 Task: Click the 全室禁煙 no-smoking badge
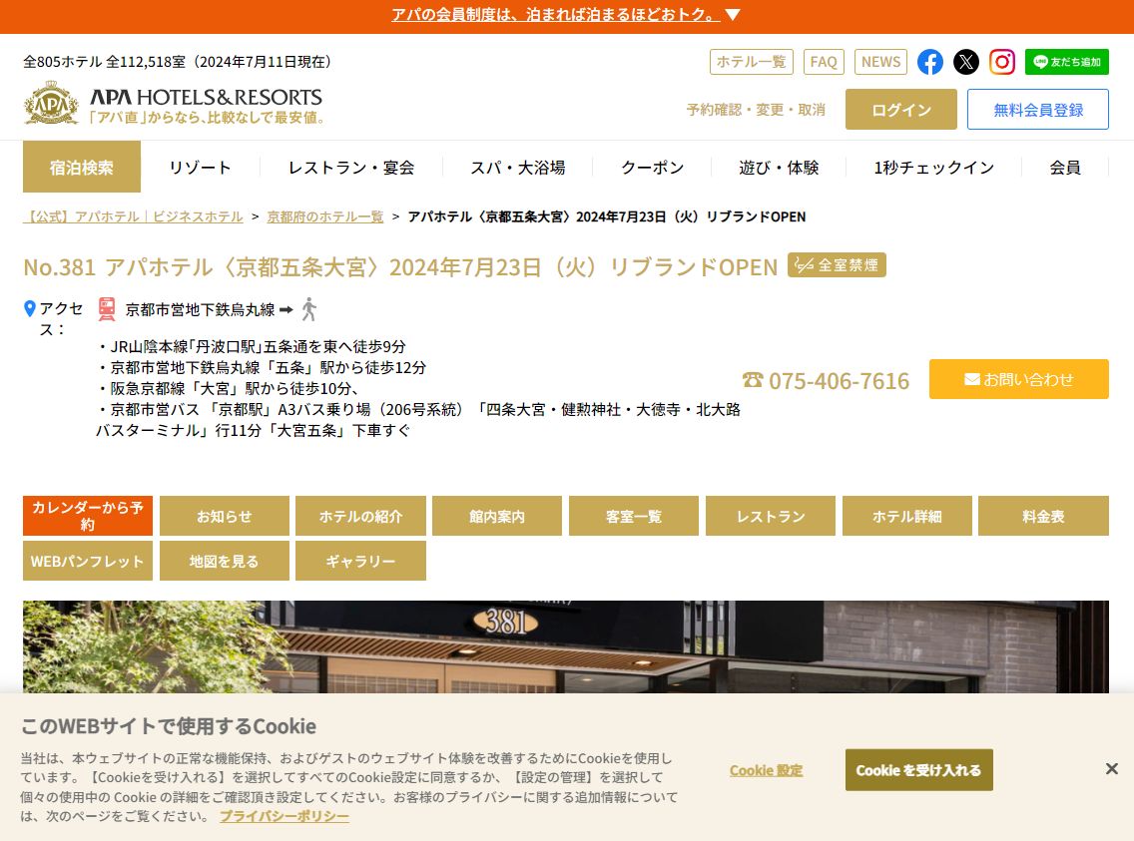click(x=837, y=265)
